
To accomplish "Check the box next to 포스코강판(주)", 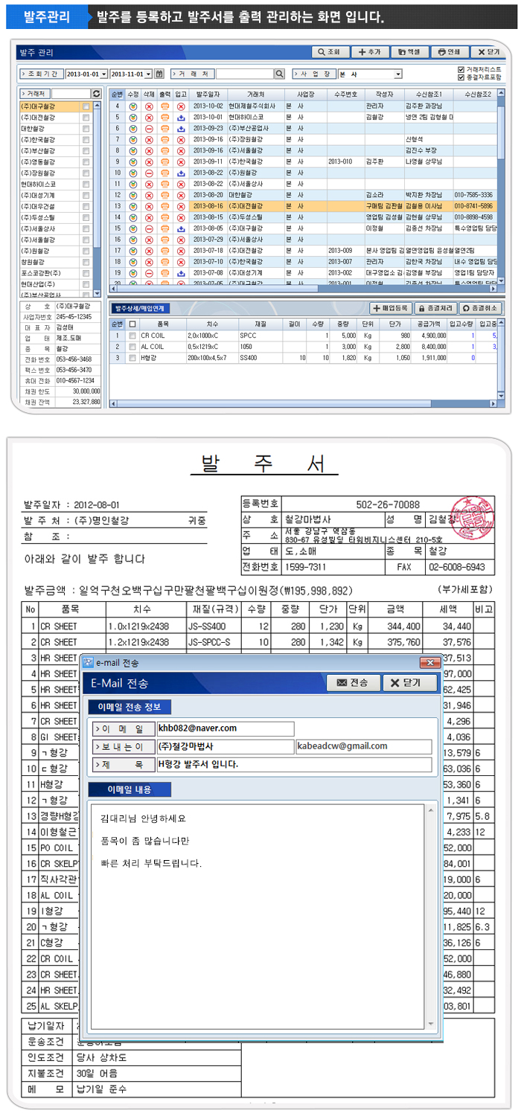I will pos(86,272).
